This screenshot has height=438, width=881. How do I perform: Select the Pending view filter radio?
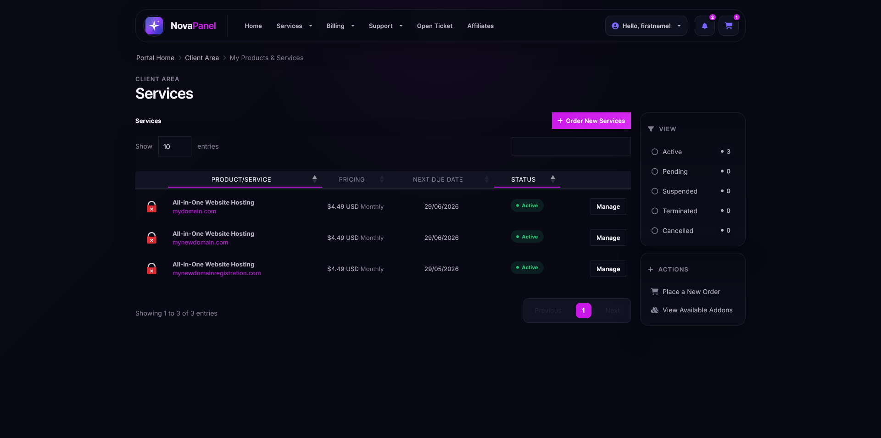click(655, 172)
